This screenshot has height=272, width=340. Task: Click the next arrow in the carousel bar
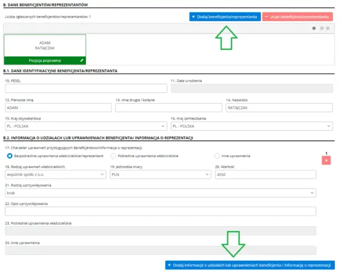(x=328, y=29)
